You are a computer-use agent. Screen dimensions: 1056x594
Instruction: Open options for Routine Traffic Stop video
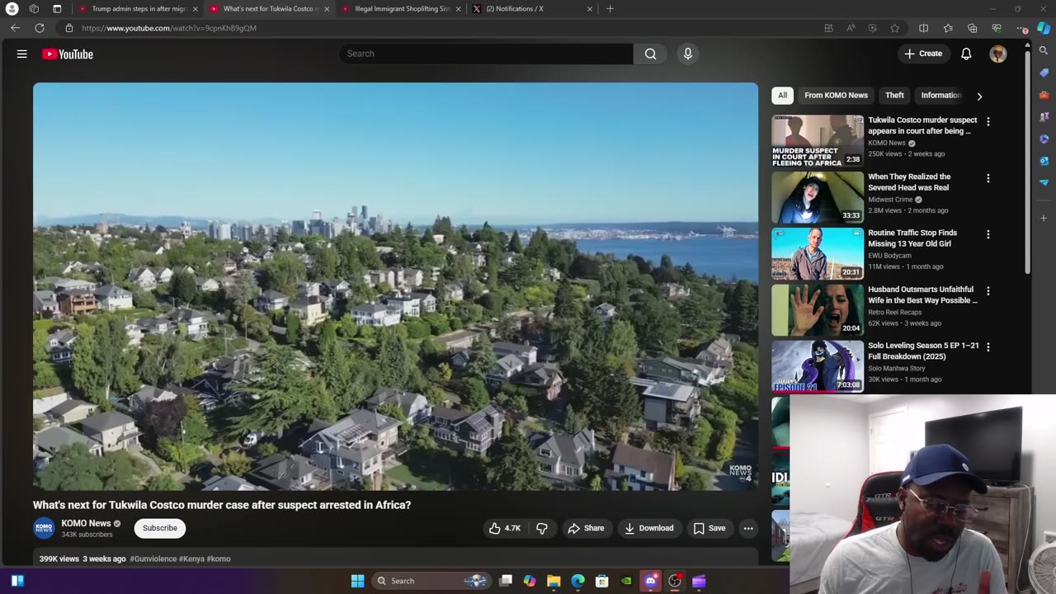[x=988, y=234]
